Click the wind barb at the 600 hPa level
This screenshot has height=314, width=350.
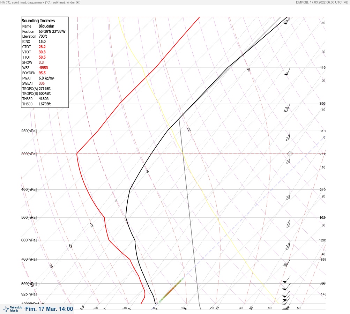click(x=288, y=245)
